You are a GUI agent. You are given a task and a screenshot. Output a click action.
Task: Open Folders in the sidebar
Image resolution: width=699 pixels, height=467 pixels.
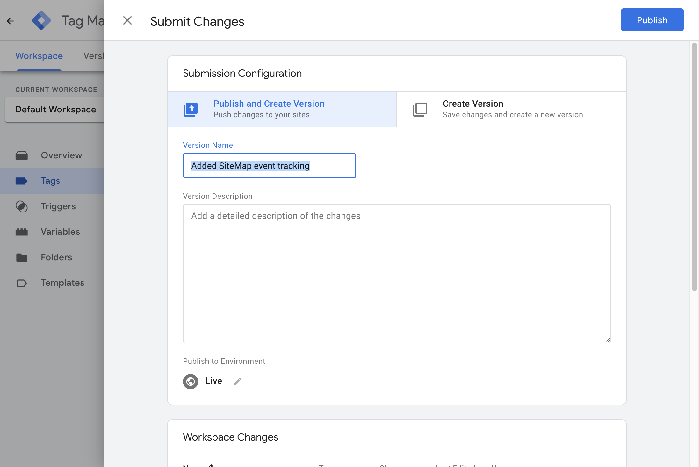(52, 257)
